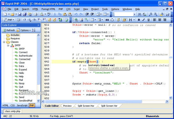Open the Project menu
The image size is (174, 119).
pyautogui.click(x=95, y=9)
